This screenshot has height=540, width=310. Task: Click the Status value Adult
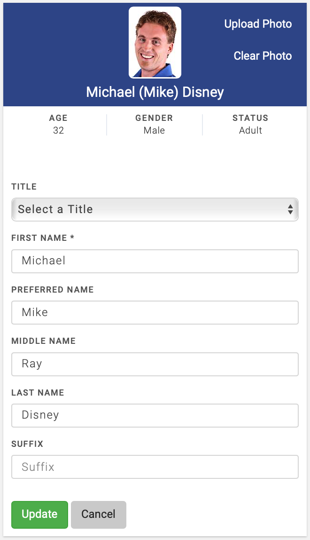pyautogui.click(x=250, y=131)
